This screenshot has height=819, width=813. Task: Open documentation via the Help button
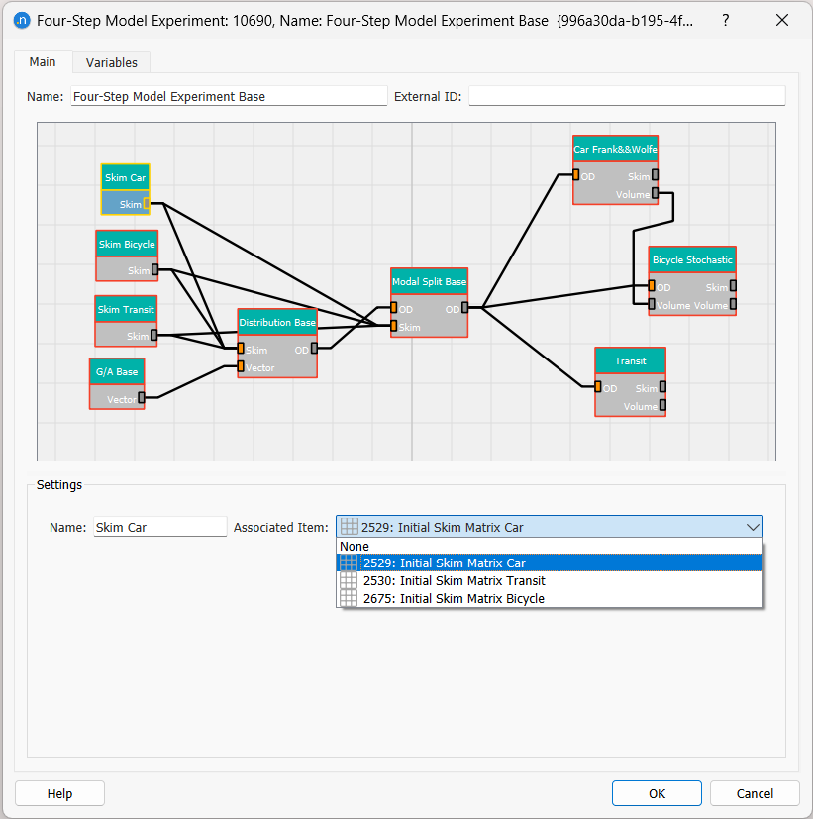click(58, 792)
